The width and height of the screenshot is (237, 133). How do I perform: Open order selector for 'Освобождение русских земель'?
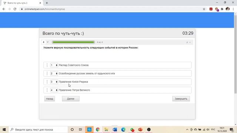[54, 74]
